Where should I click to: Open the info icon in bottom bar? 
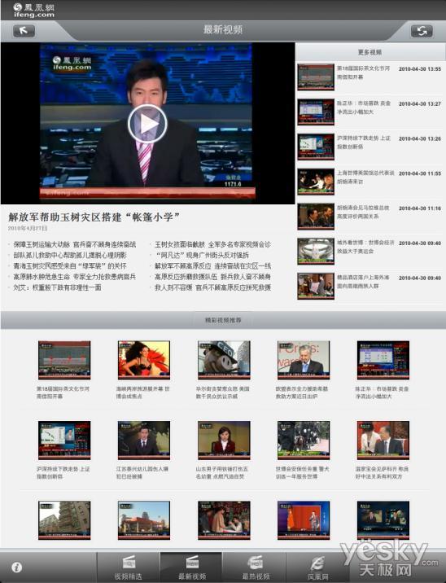coord(17,568)
